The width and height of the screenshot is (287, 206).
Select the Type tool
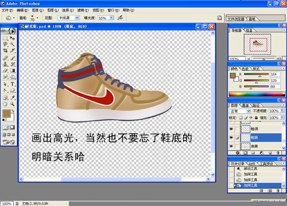click(13, 84)
